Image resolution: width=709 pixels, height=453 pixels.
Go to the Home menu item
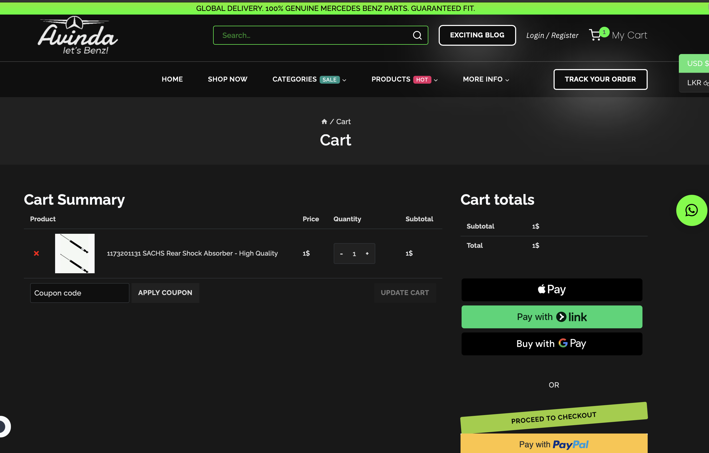click(x=172, y=79)
